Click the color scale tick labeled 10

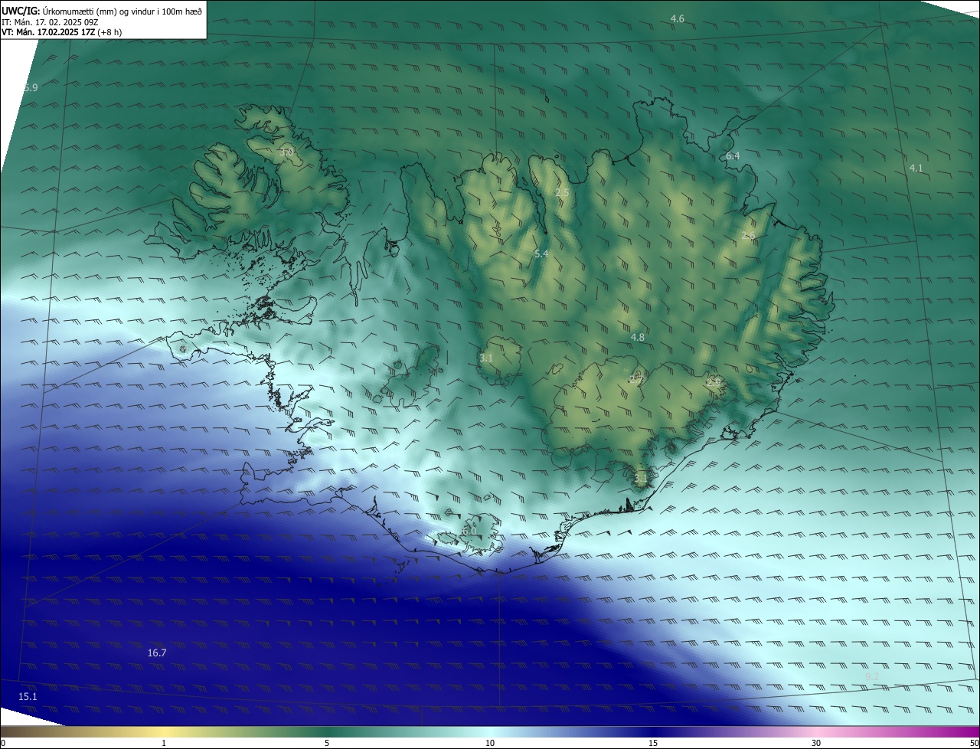click(490, 743)
